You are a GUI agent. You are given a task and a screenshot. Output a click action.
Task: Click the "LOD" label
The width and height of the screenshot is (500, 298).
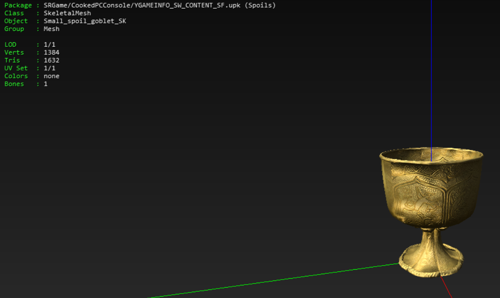coord(10,44)
